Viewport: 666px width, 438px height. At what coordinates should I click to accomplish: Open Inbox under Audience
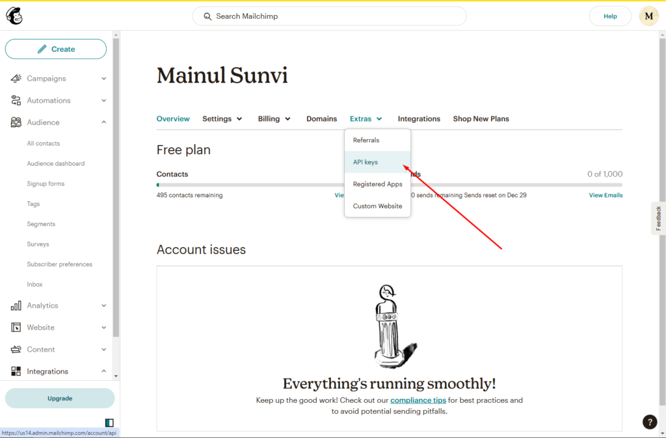tap(34, 285)
